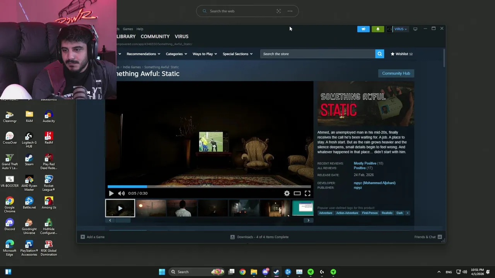Image resolution: width=495 pixels, height=278 pixels.
Task: Select CrossOver desktop shortcut
Action: tap(10, 138)
